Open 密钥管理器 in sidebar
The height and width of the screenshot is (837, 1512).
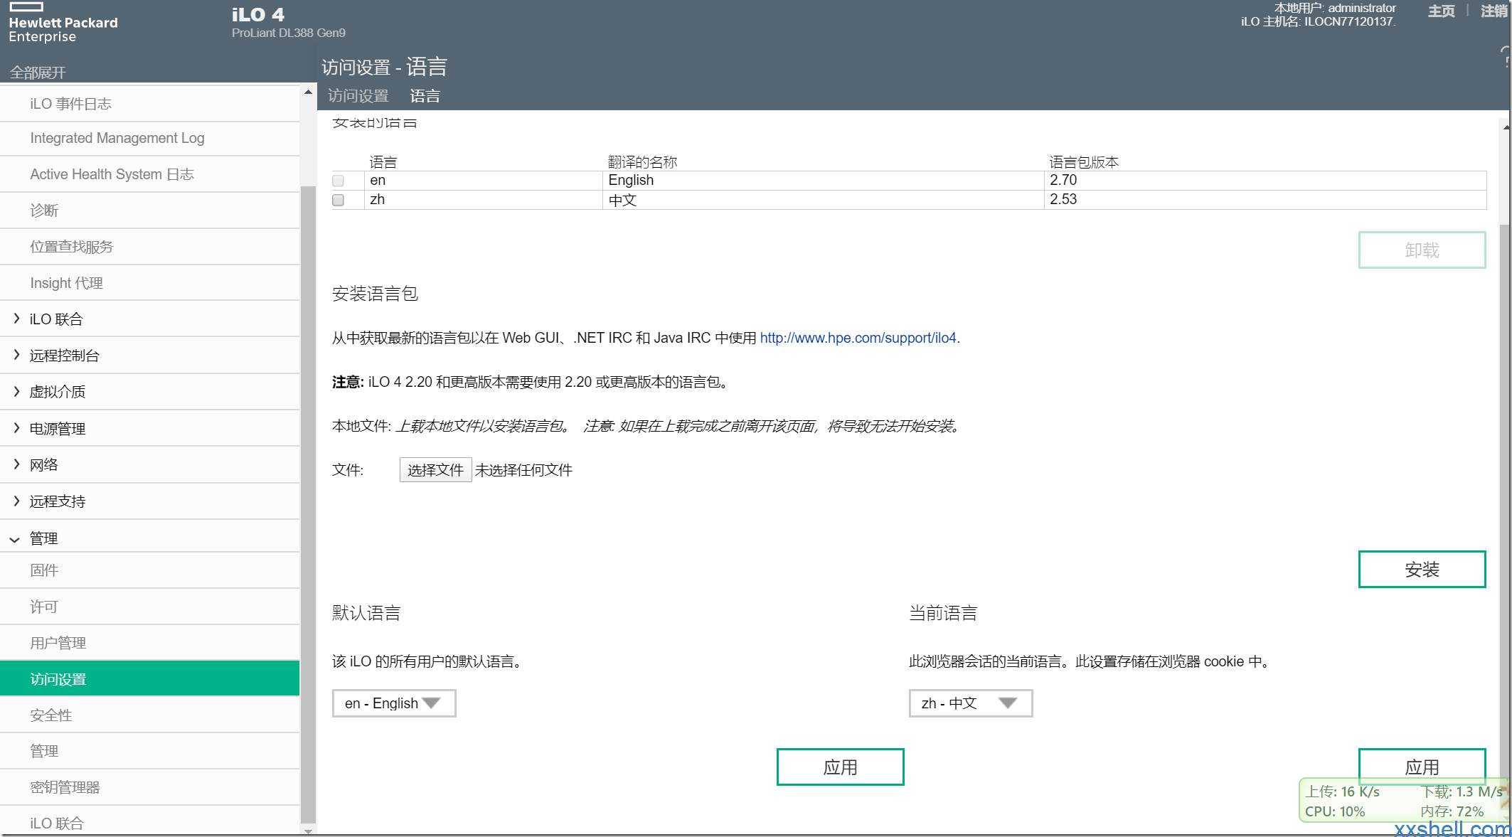[x=149, y=787]
